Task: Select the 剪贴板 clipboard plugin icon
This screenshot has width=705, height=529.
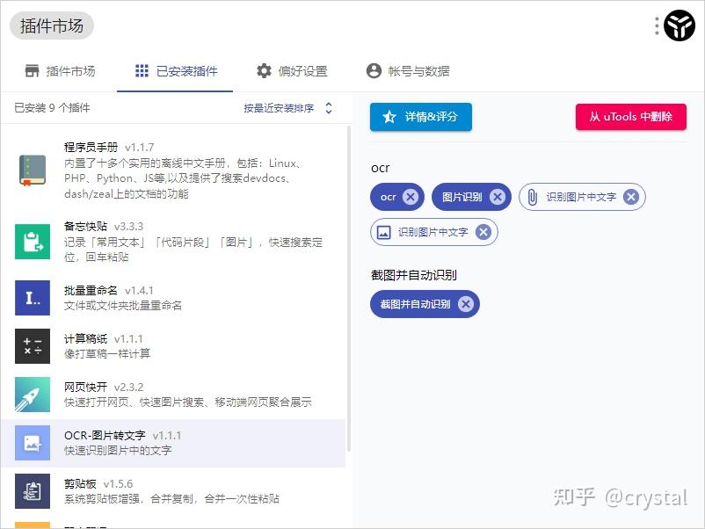Action: coord(32,491)
